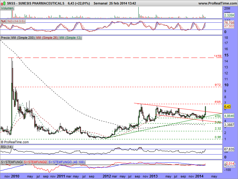Click the 2.326K volume value

[229, 15]
